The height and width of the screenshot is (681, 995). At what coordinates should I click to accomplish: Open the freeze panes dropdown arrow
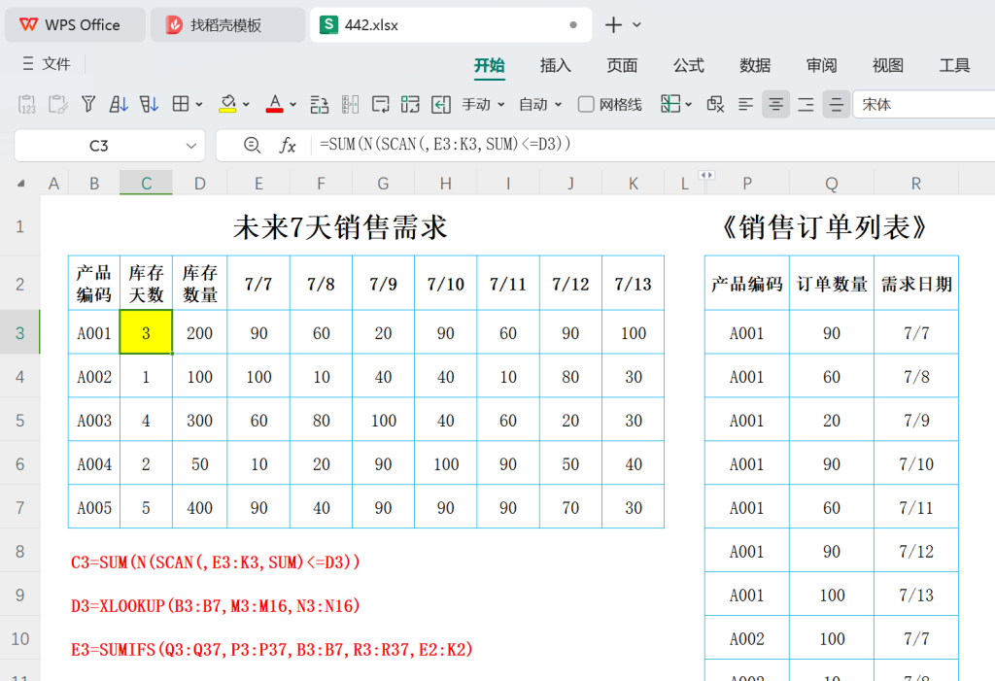tap(688, 105)
